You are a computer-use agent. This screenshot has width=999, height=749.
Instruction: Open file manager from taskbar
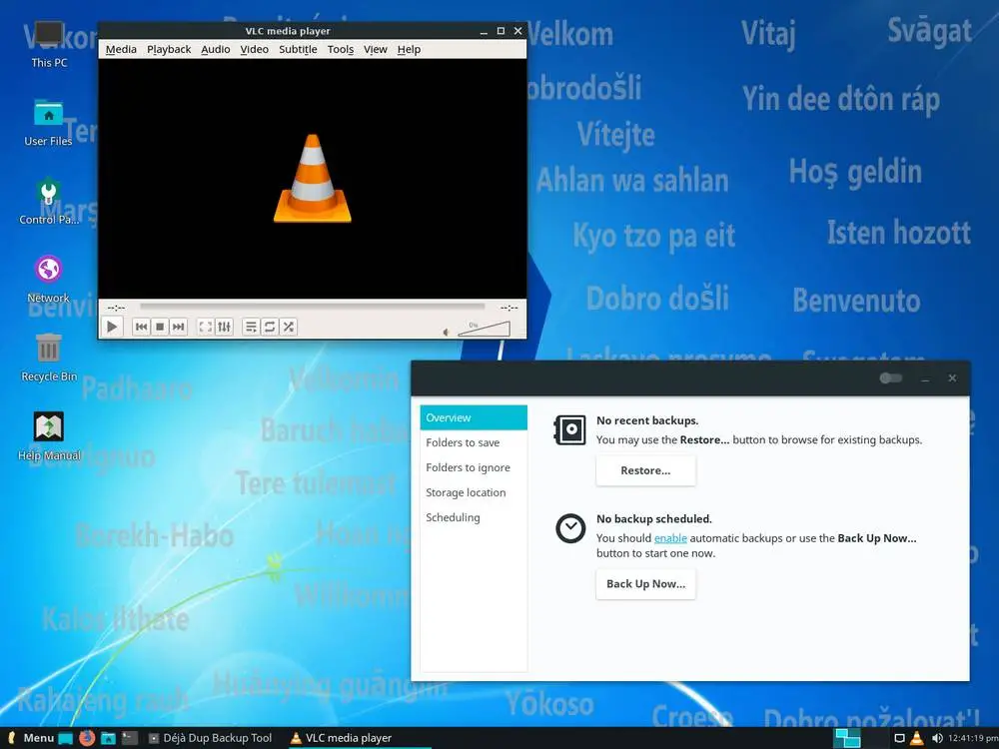coord(108,738)
